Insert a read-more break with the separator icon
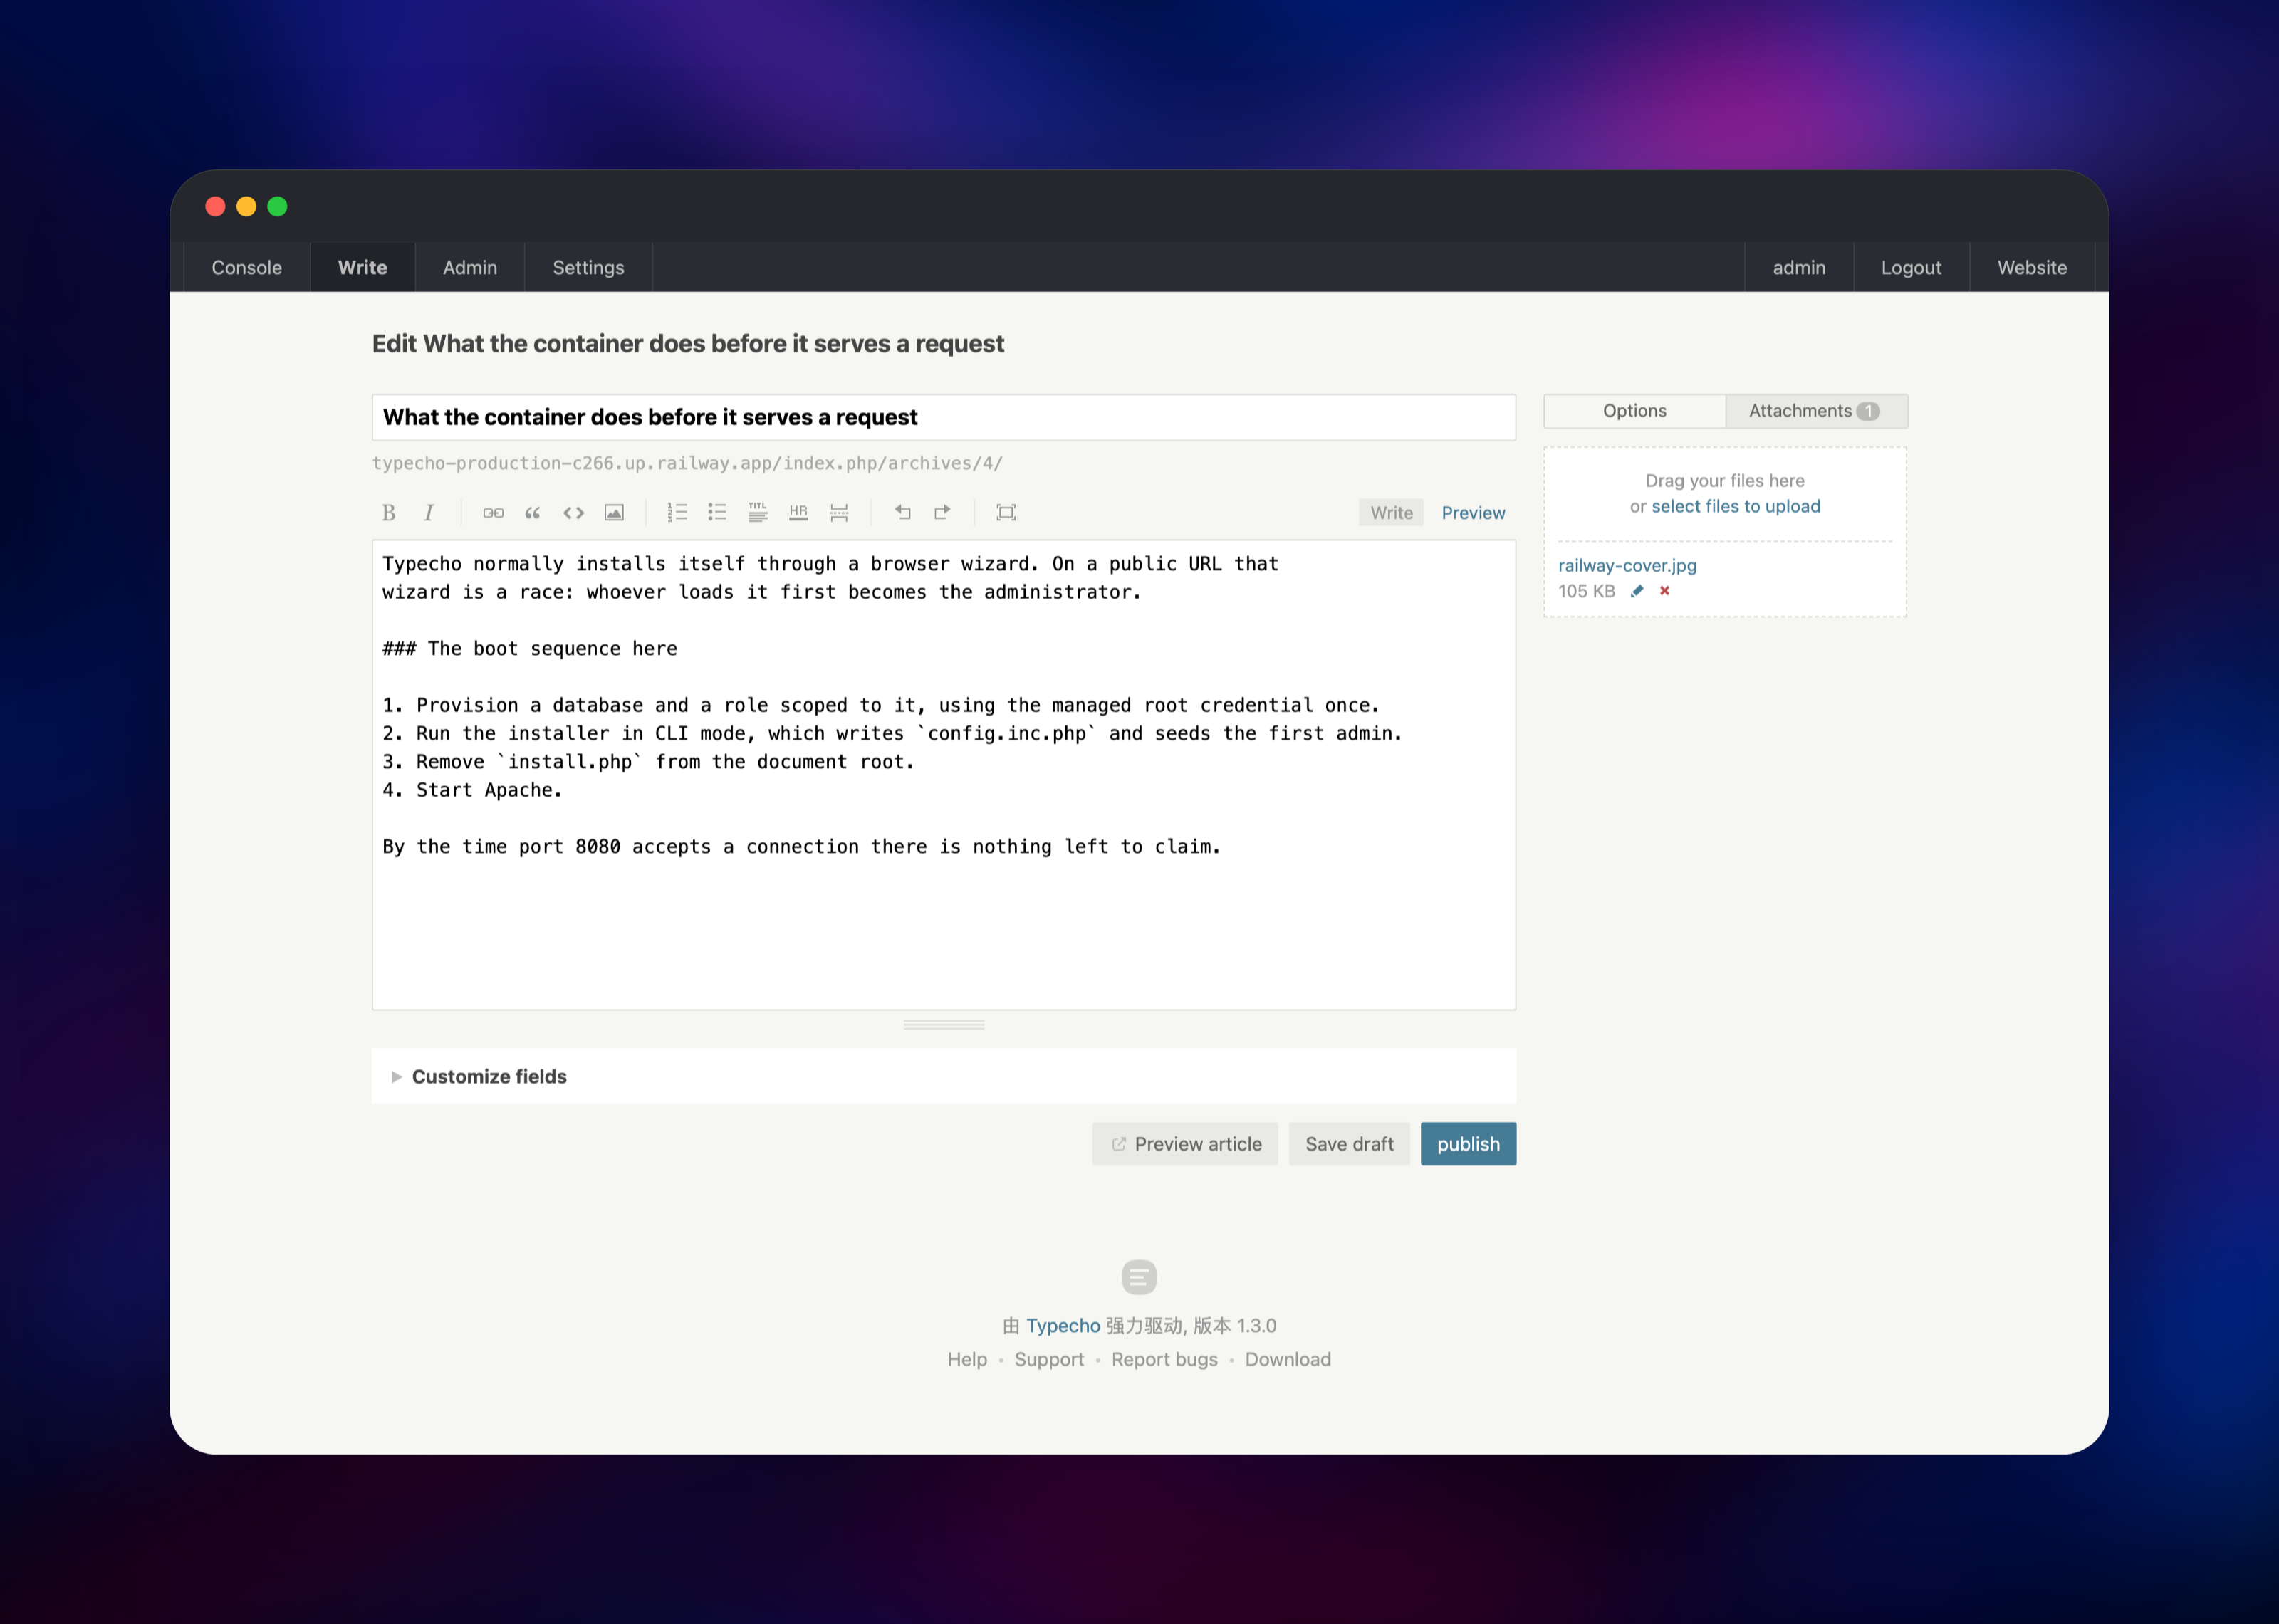 [x=839, y=512]
